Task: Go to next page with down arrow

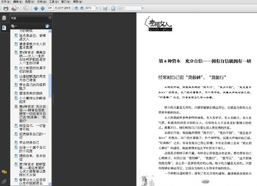Action: [x=42, y=8]
